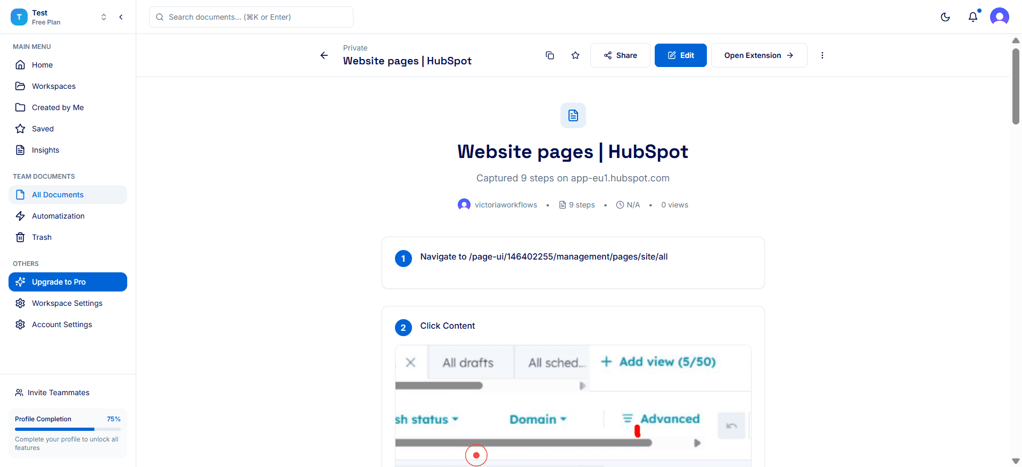Image resolution: width=1022 pixels, height=467 pixels.
Task: Click the 0 views metadata text
Action: pos(674,205)
